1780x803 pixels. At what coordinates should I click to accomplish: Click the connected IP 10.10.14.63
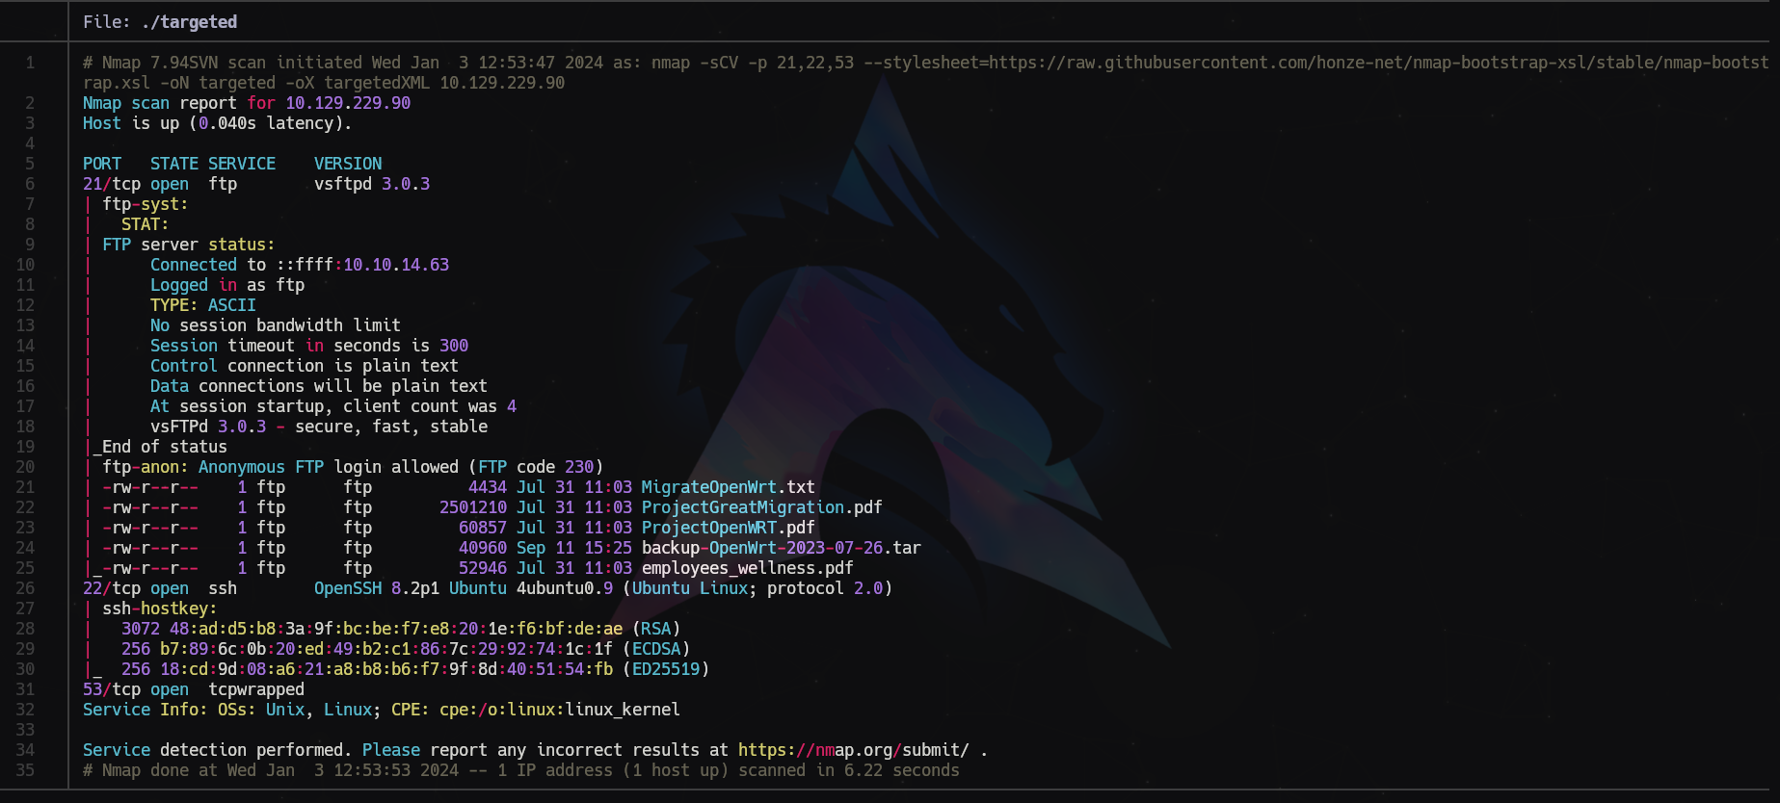(396, 265)
